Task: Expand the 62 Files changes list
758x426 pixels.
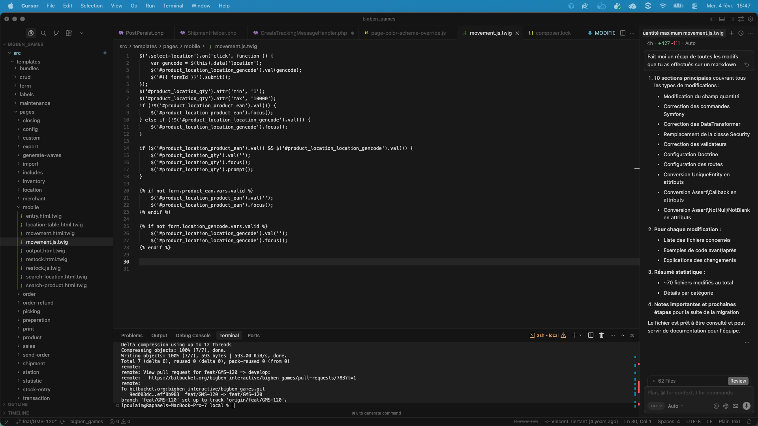Action: [x=667, y=381]
